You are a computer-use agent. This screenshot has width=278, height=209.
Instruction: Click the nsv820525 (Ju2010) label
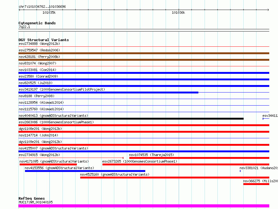[36, 83]
